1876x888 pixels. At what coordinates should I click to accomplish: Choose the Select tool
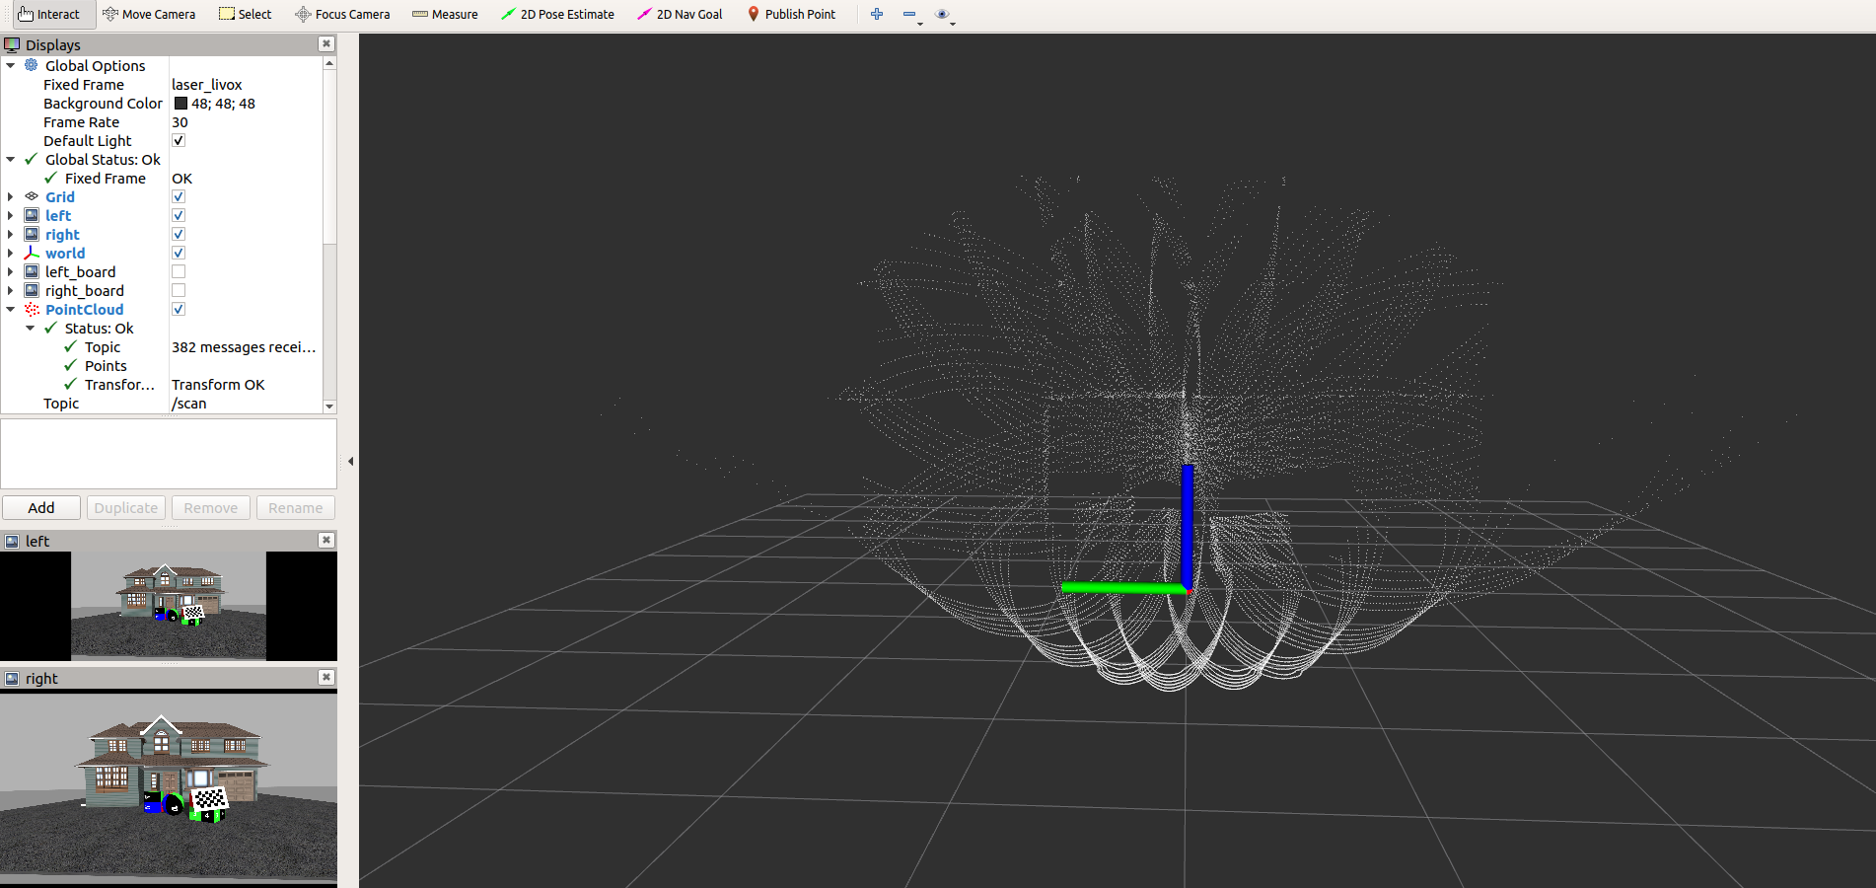[x=246, y=14]
